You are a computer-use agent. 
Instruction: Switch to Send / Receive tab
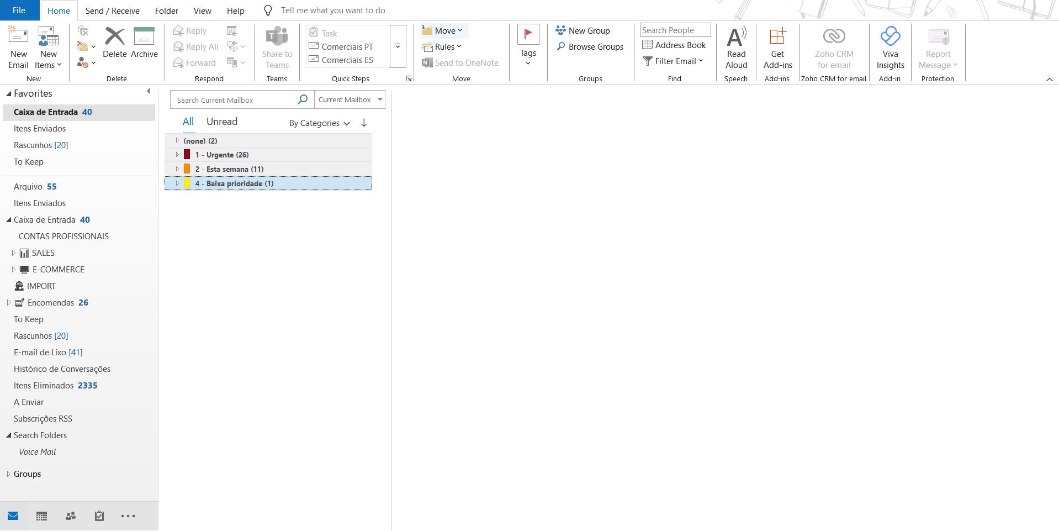coord(112,10)
